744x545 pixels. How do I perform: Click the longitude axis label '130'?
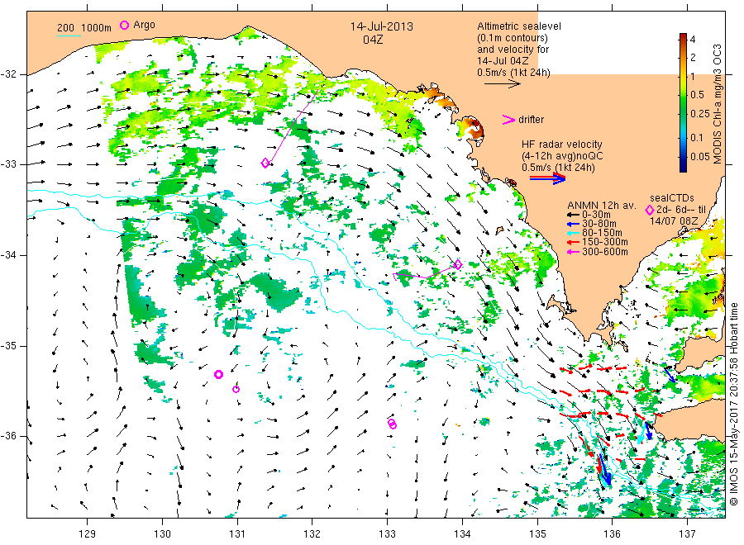(x=162, y=534)
